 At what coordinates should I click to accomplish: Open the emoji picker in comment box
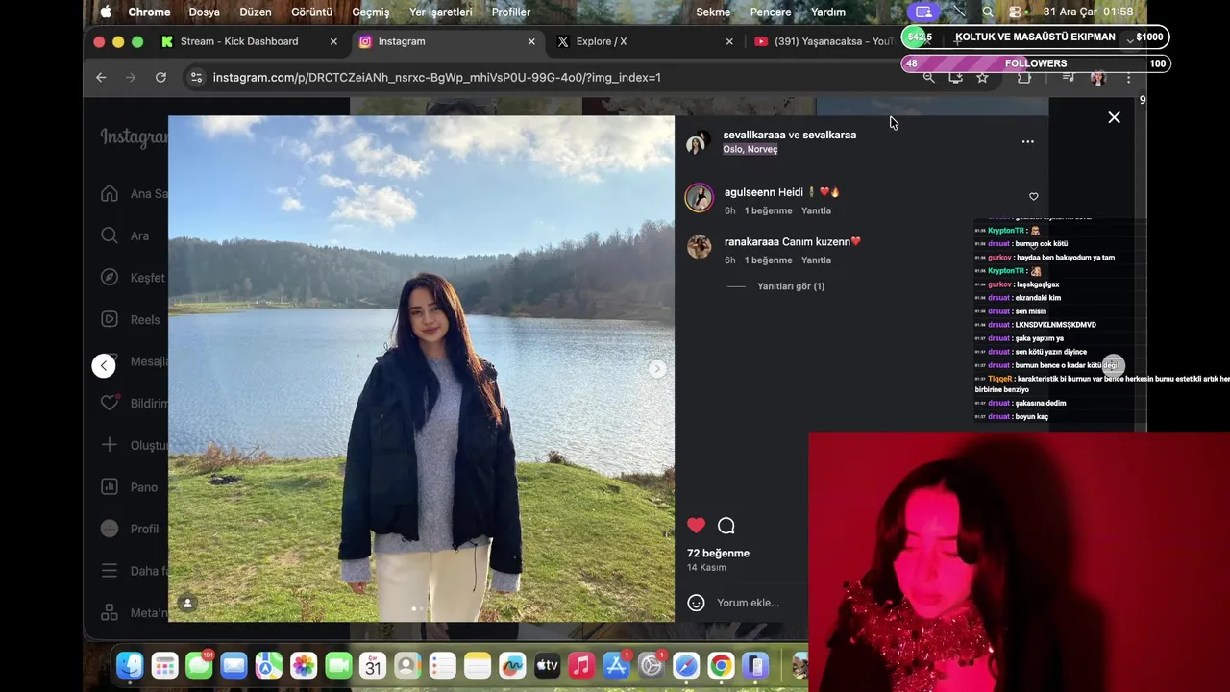click(x=696, y=603)
